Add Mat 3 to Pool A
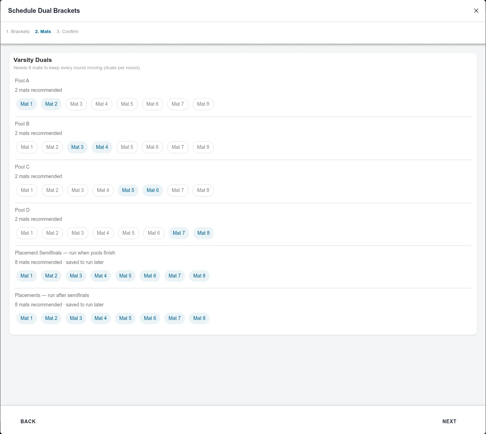The height and width of the screenshot is (434, 486). click(x=76, y=104)
